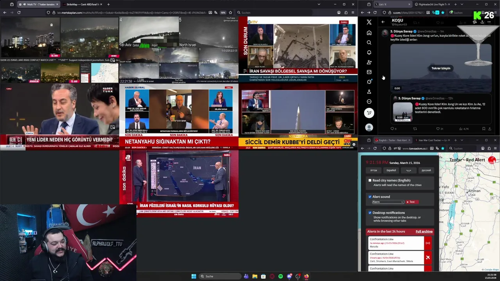The width and height of the screenshot is (500, 281).
Task: Open Firefox menu in Multi TV window
Action: [x=353, y=12]
